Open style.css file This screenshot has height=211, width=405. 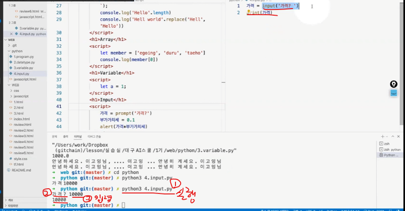[x=20, y=159]
